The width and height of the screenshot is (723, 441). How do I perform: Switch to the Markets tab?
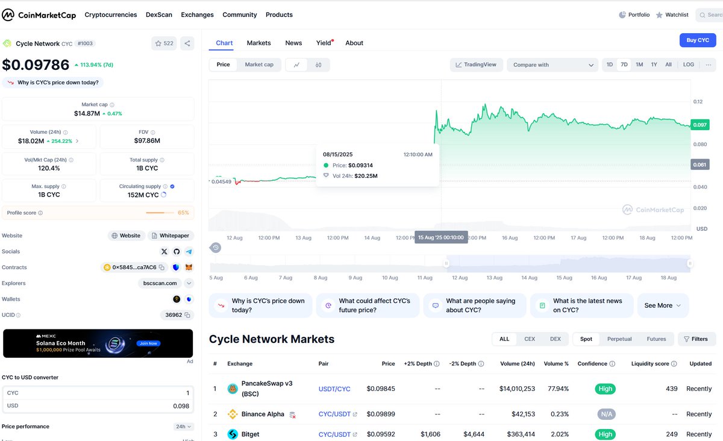pos(259,43)
